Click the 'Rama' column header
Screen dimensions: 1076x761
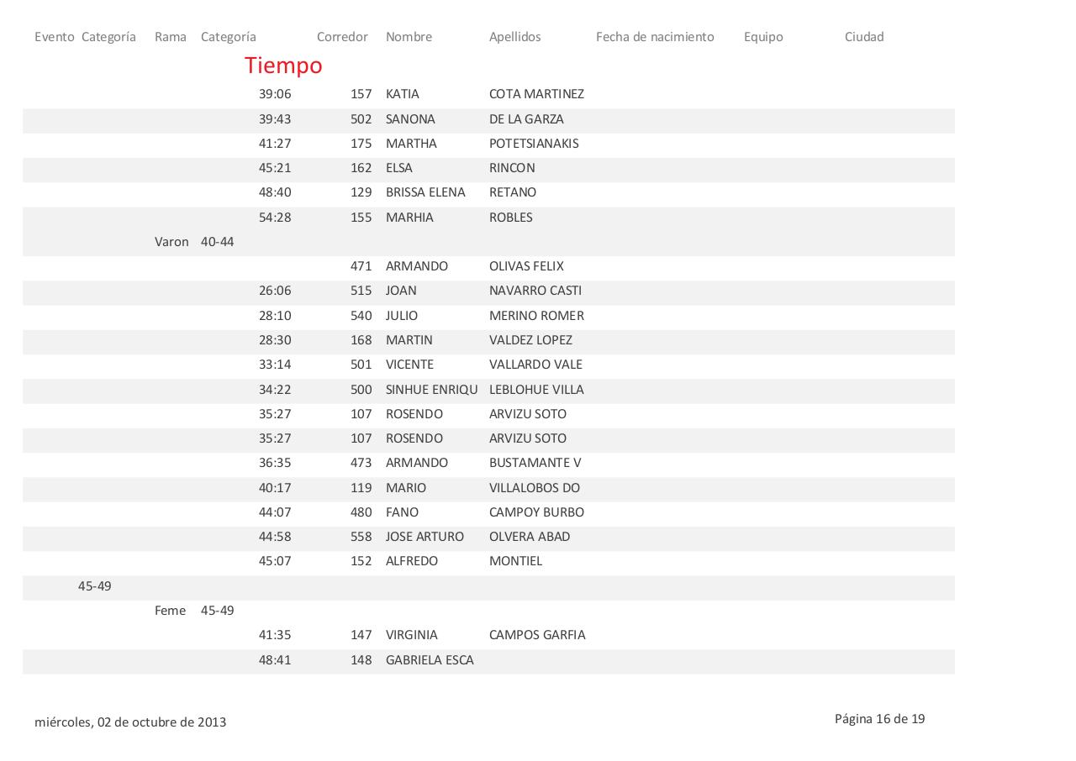pyautogui.click(x=171, y=37)
